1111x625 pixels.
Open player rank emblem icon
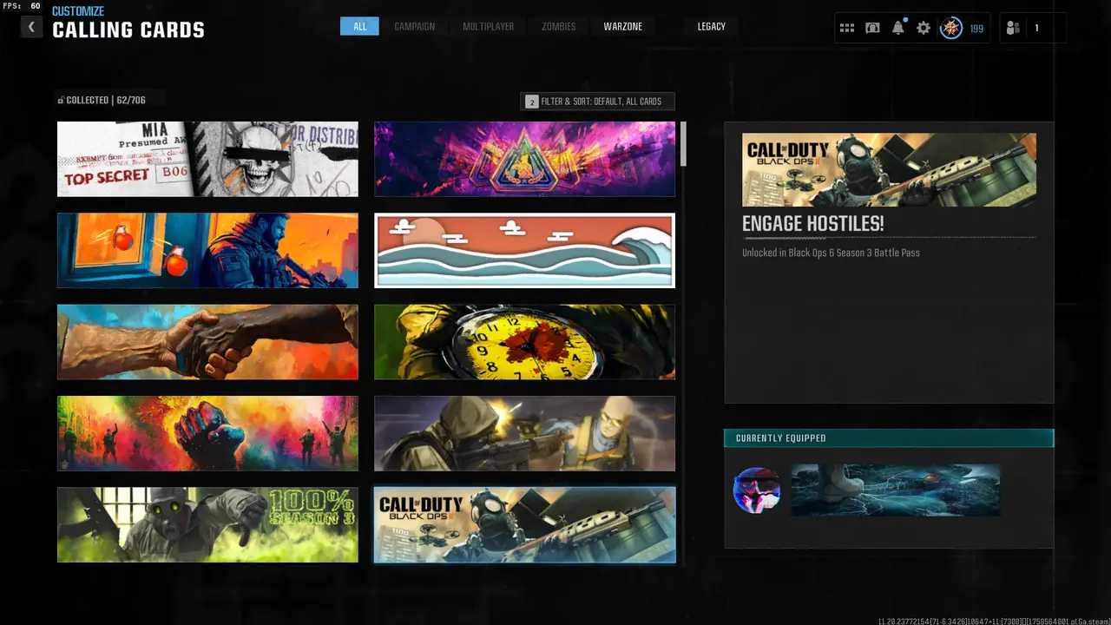(951, 28)
